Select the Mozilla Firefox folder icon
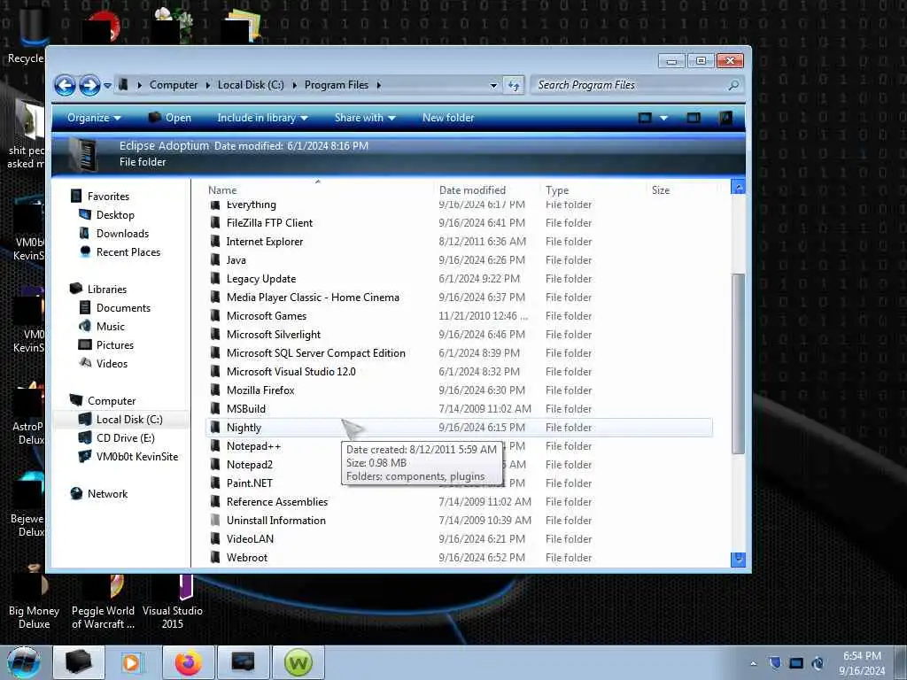Image resolution: width=907 pixels, height=680 pixels. point(215,390)
